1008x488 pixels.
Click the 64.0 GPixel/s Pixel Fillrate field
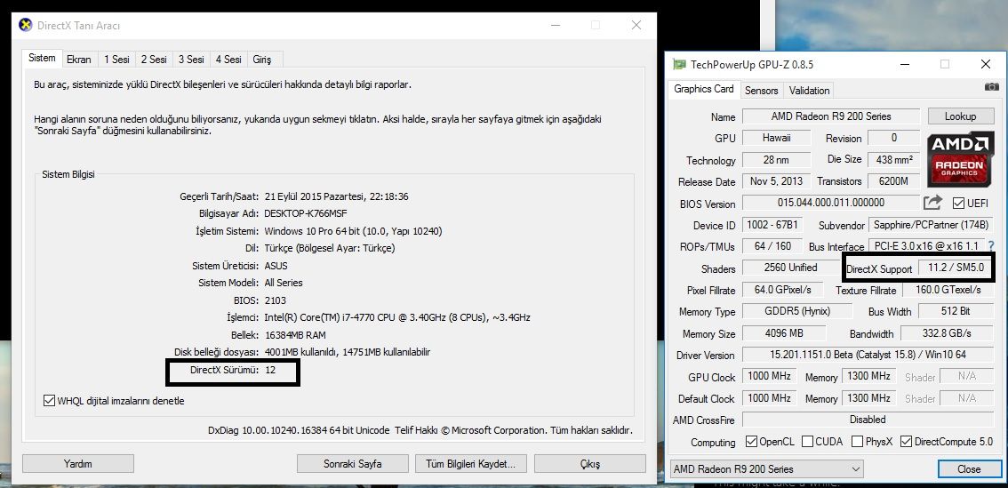pyautogui.click(x=782, y=289)
